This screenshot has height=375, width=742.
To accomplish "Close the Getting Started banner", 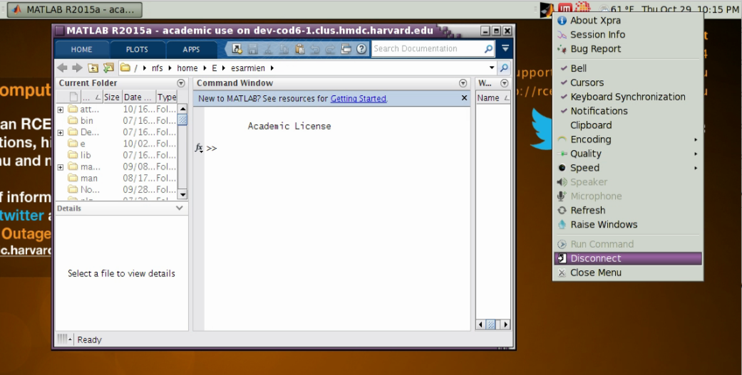I will click(x=464, y=98).
